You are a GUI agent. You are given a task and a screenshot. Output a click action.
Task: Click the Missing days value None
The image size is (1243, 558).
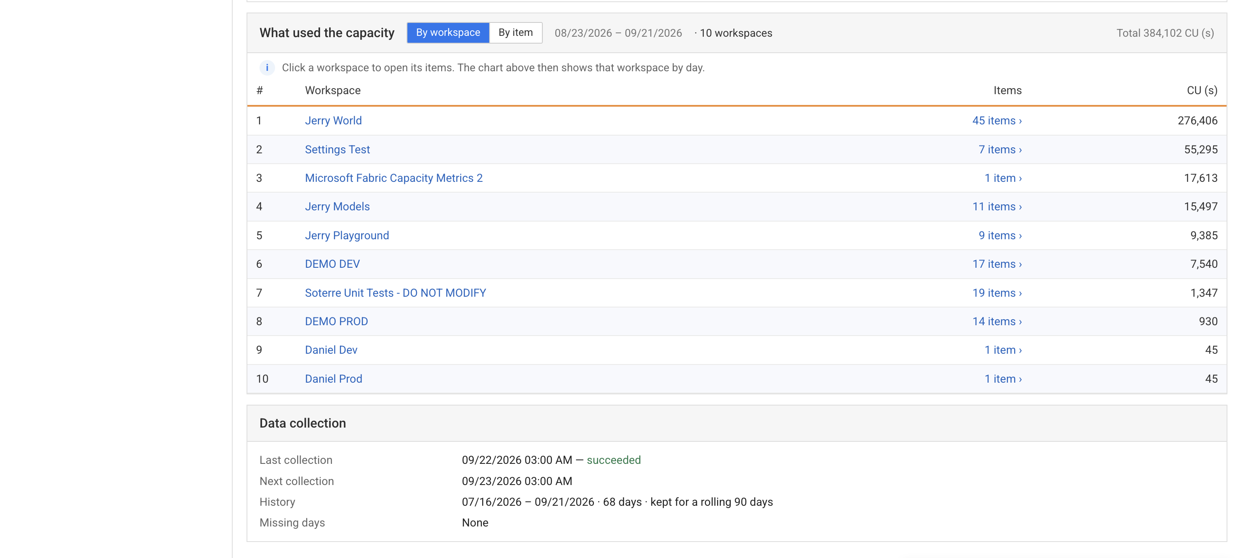[x=475, y=522]
